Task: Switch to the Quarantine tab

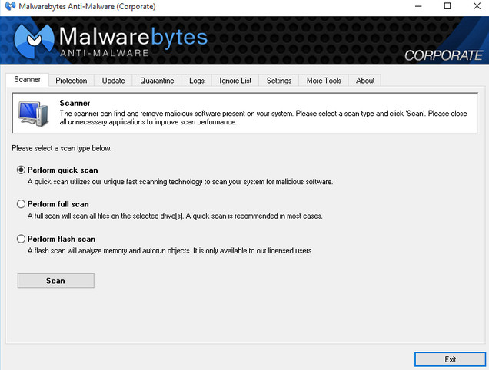Action: [157, 81]
